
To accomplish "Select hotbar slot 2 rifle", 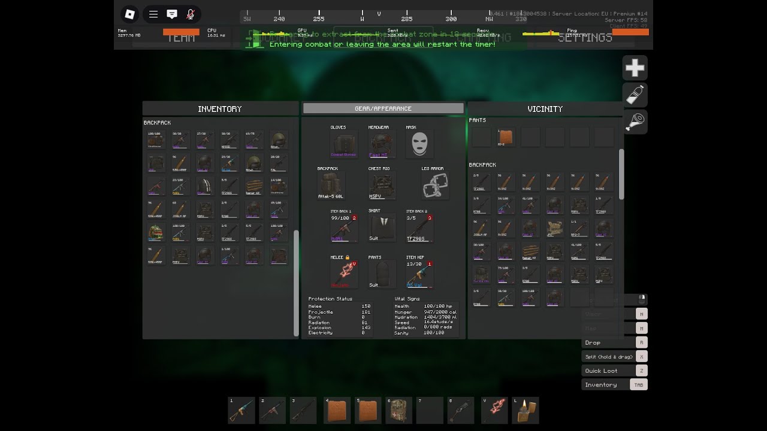I will click(273, 410).
